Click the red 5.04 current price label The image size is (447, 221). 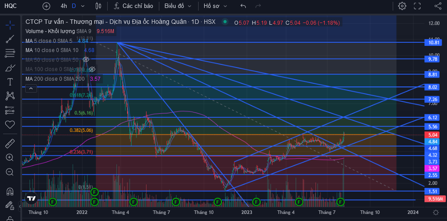[433, 135]
